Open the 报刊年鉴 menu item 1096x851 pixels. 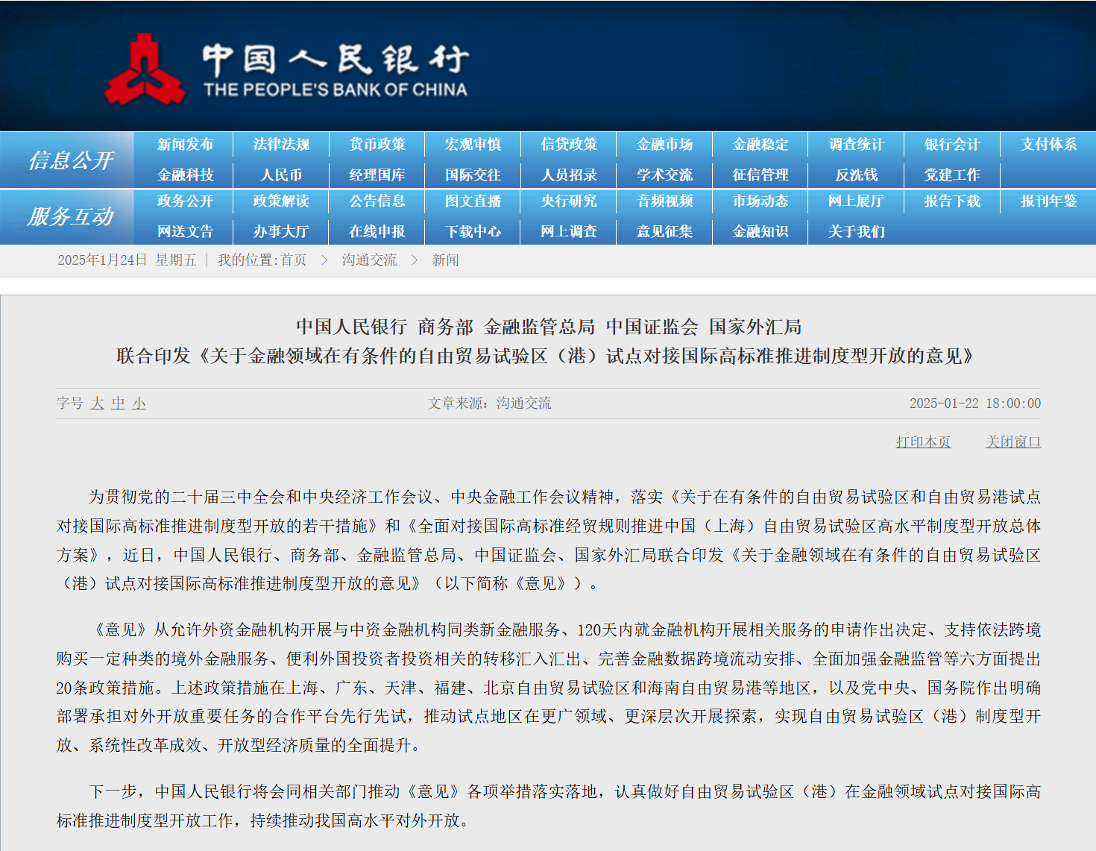(x=1048, y=201)
